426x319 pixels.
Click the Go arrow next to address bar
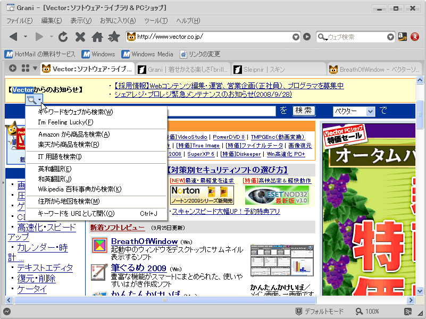click(x=307, y=37)
